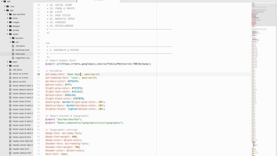277x156 pixels.
Task: Open the footer-style-2-dark file
Action: point(23,97)
